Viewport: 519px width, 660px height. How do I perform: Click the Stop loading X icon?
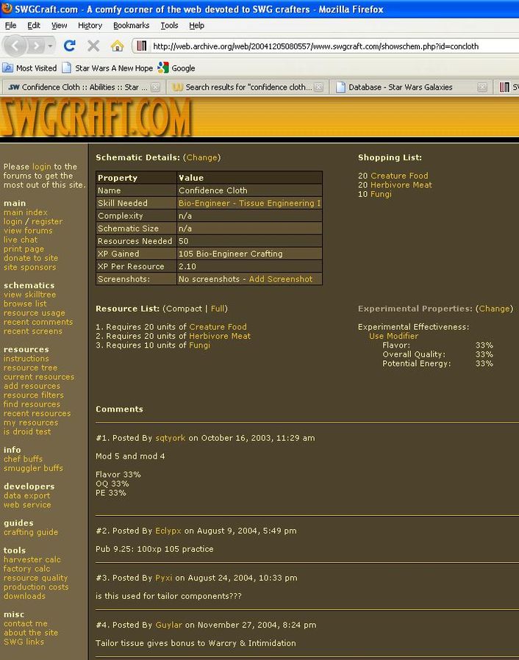(x=93, y=46)
